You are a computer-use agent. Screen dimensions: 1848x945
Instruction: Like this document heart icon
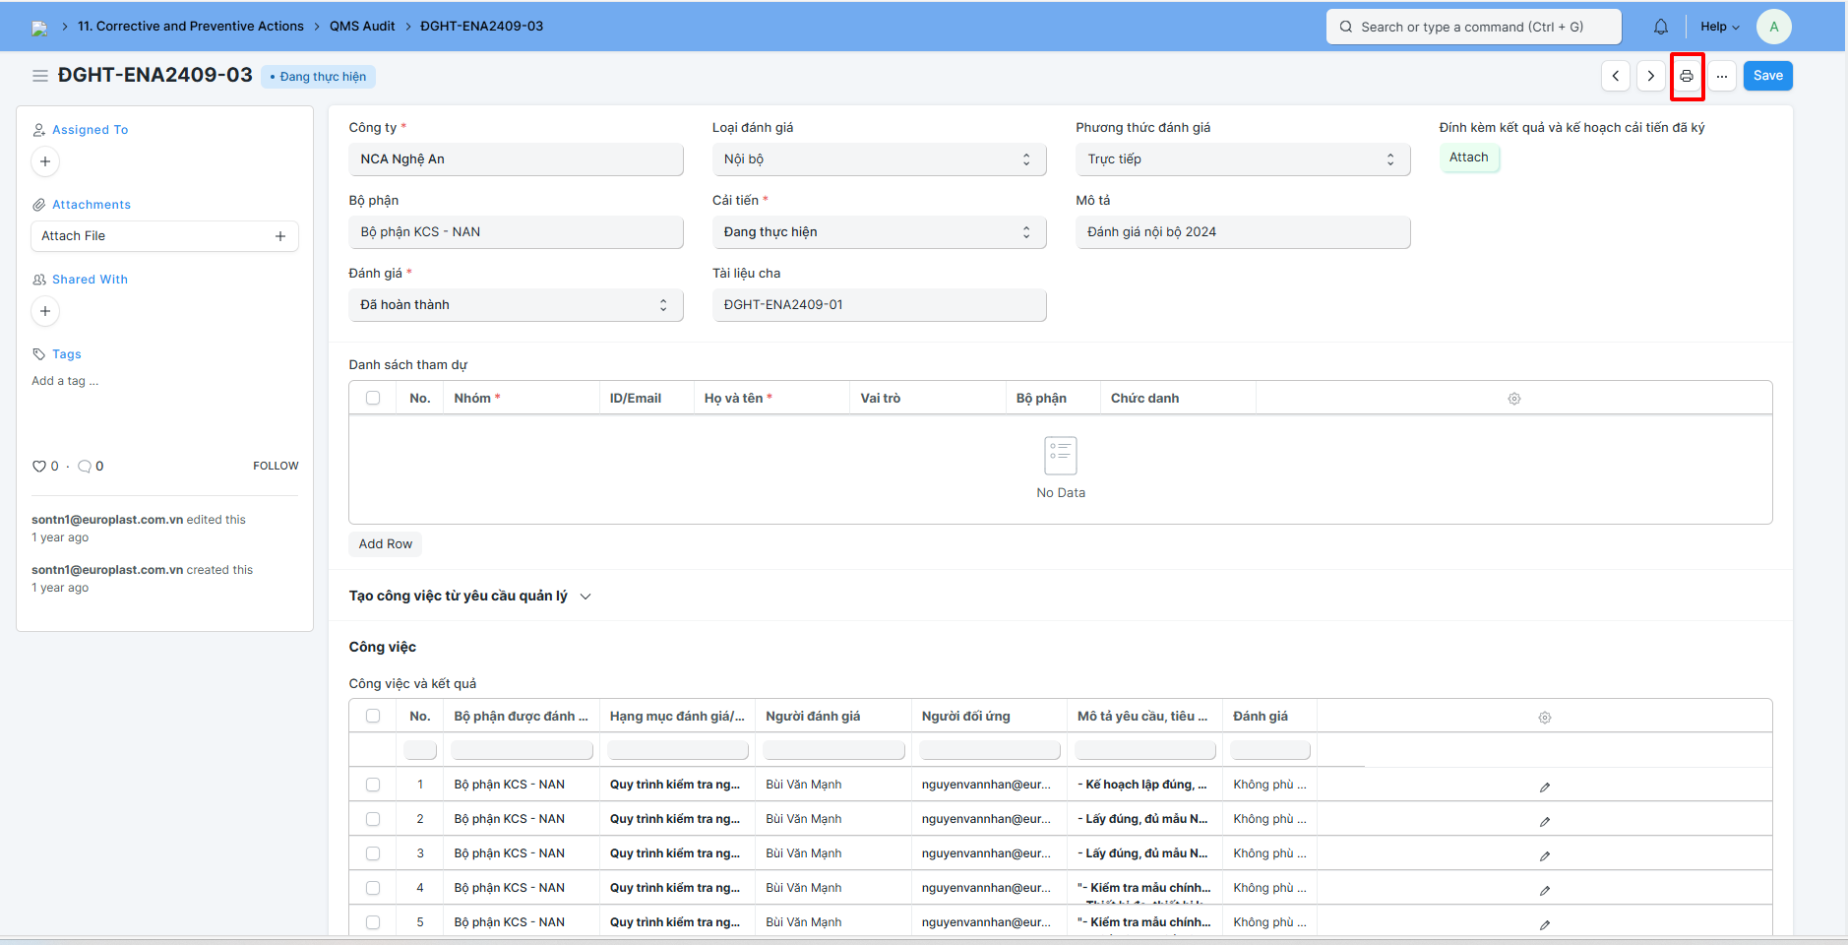point(39,467)
